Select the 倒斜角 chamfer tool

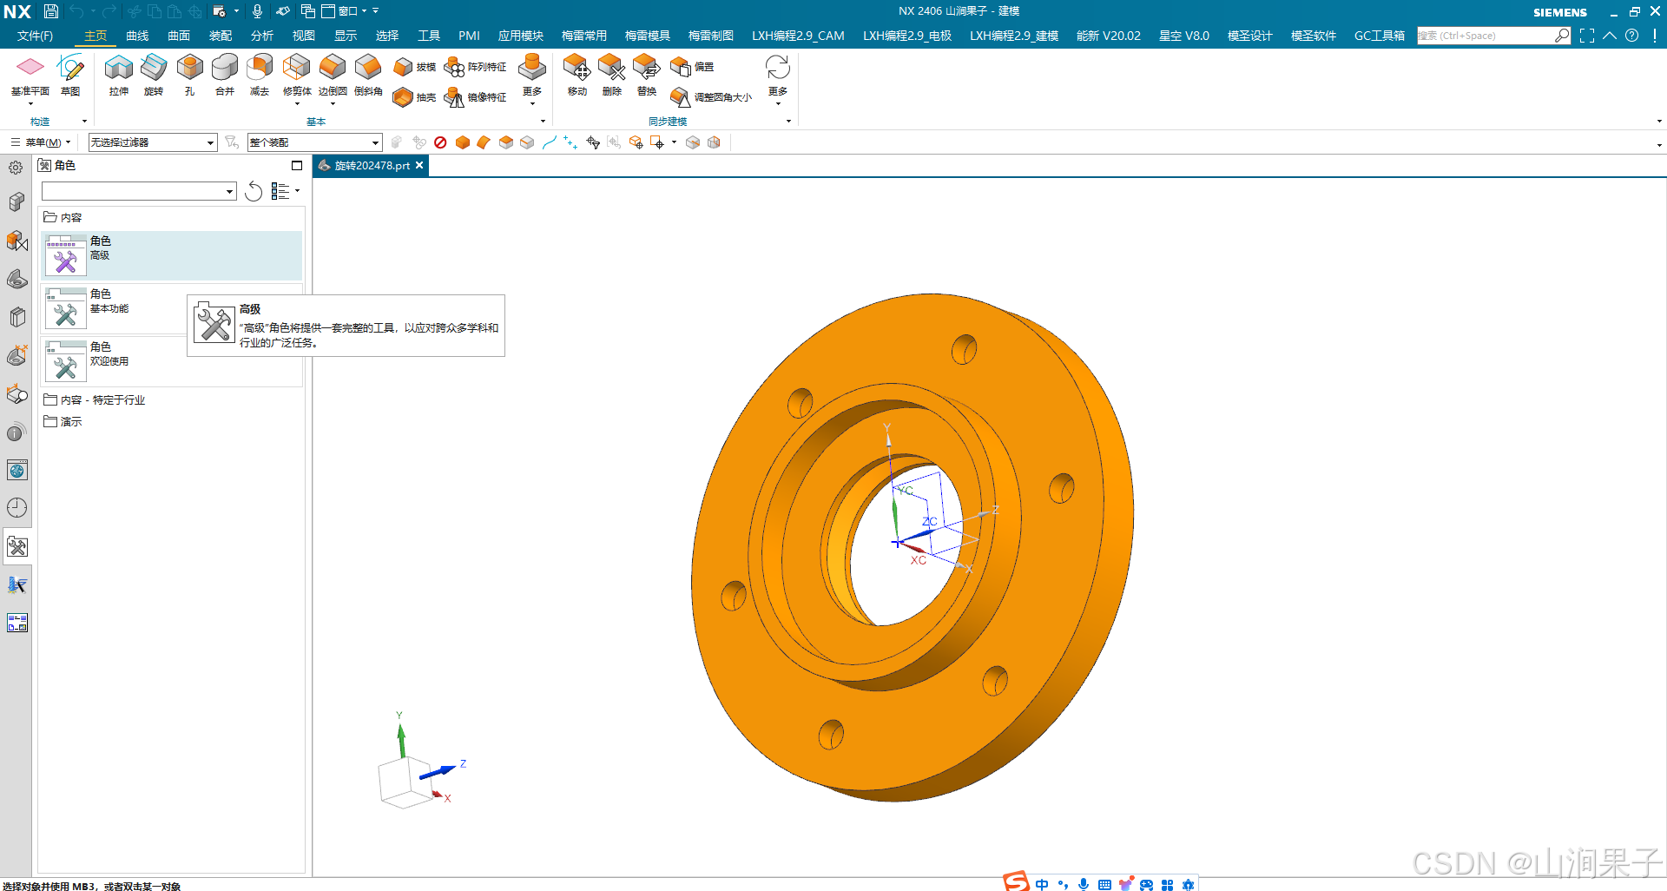368,74
